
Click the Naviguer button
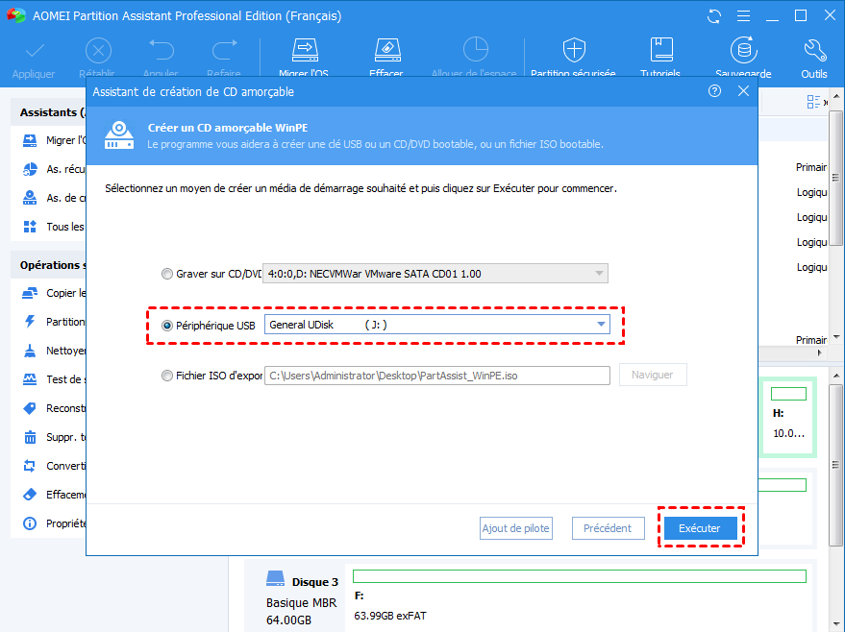(653, 375)
